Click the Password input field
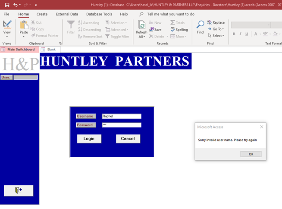The height and width of the screenshot is (209, 282). (122, 125)
